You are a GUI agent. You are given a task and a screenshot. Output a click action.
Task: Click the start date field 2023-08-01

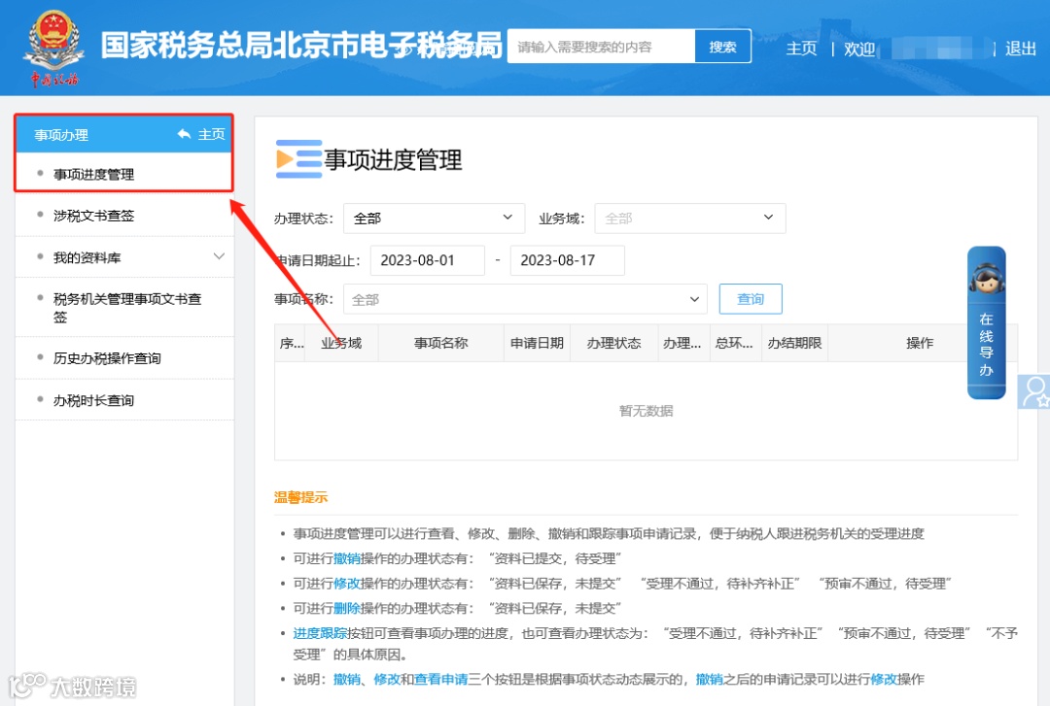[427, 260]
